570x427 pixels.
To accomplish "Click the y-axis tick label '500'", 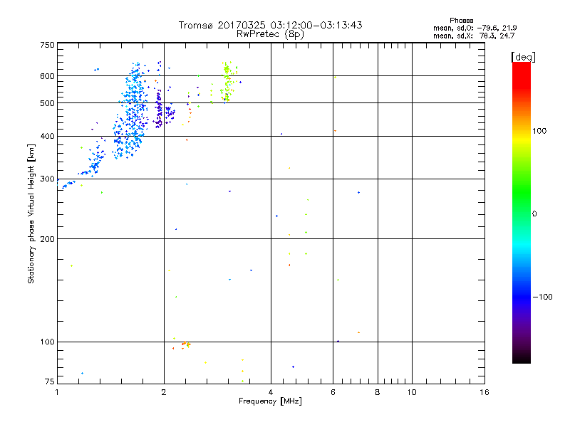I will pos(47,103).
